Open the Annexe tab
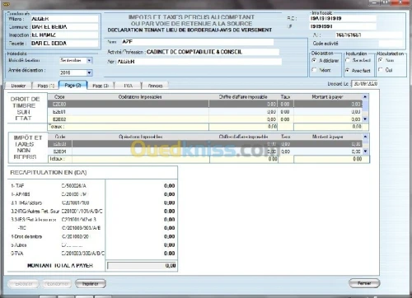The image size is (412, 298). [155, 86]
